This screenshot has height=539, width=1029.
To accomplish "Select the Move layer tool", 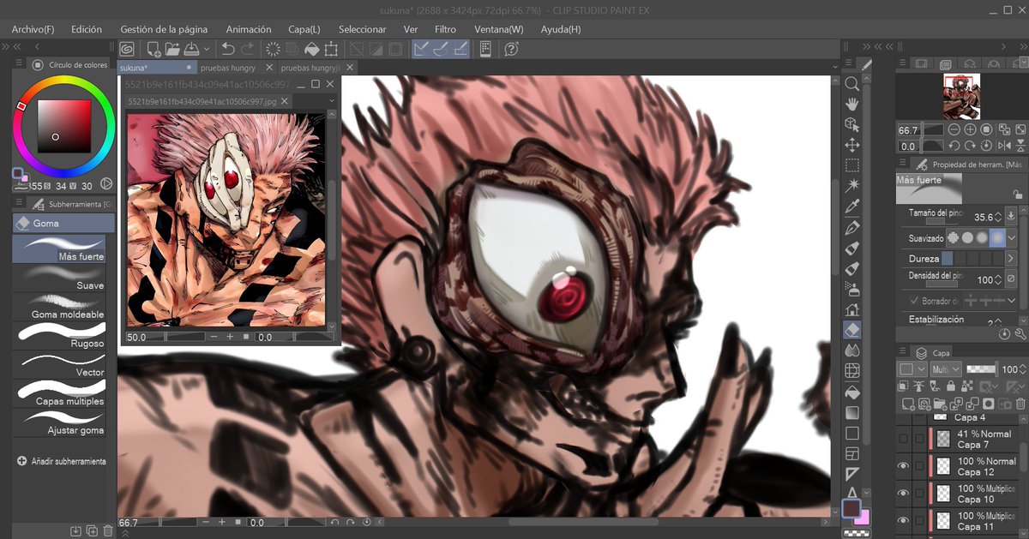I will point(851,146).
